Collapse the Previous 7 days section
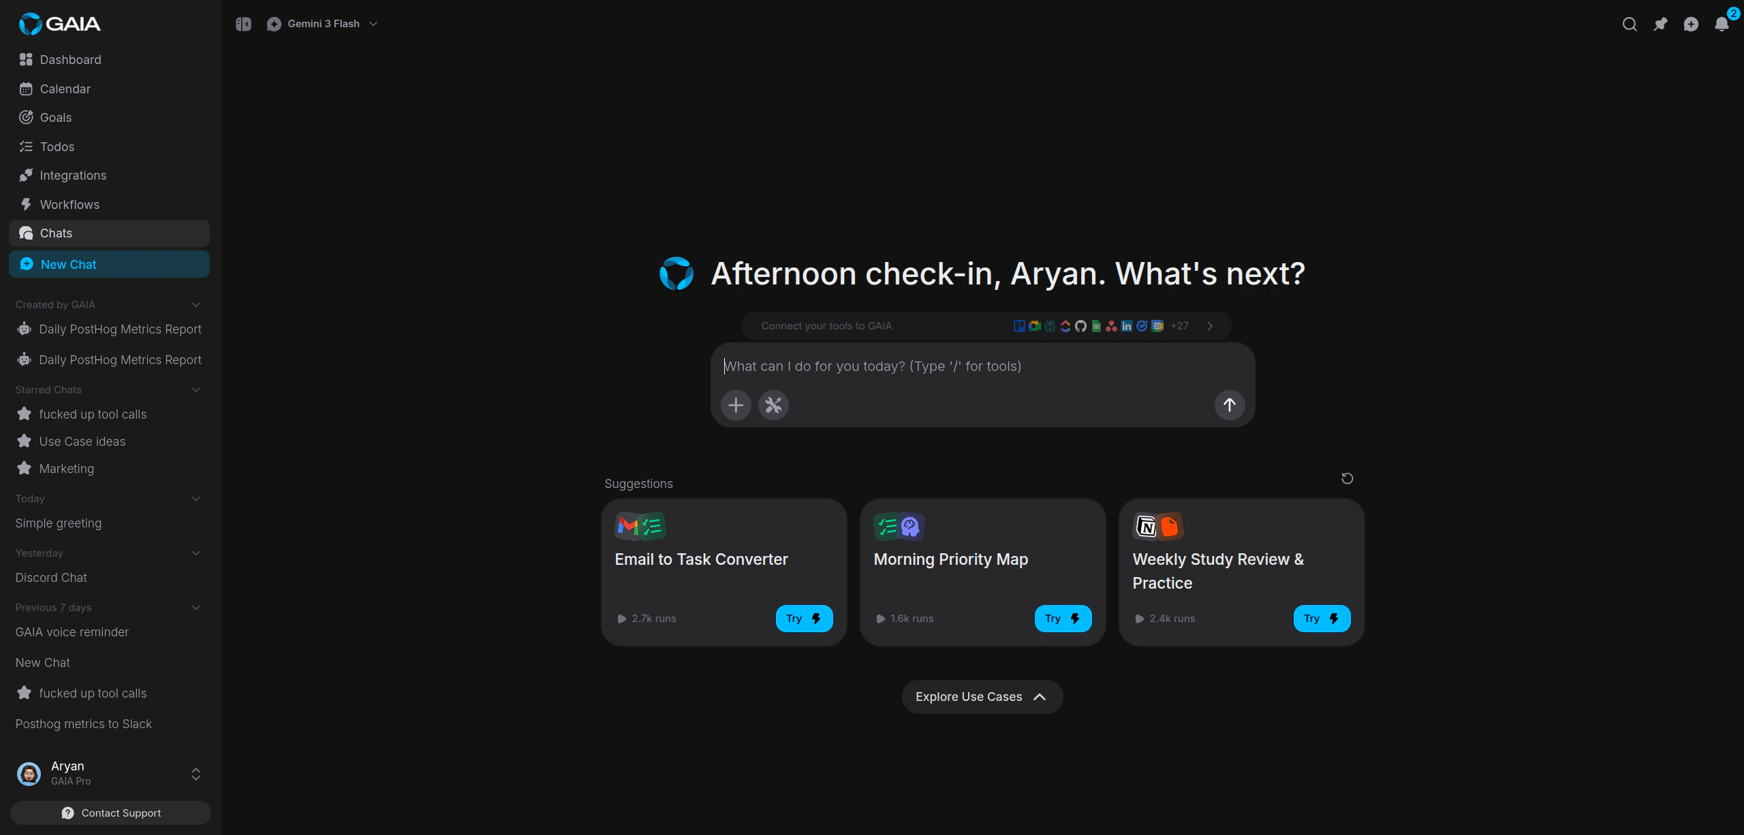This screenshot has width=1744, height=835. pyautogui.click(x=196, y=607)
